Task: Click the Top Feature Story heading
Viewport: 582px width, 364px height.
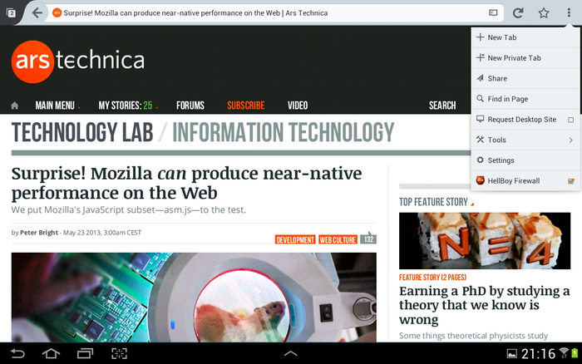Action: (433, 202)
